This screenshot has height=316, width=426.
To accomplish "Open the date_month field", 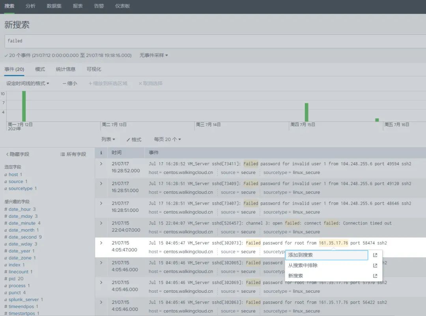I will pyautogui.click(x=21, y=230).
